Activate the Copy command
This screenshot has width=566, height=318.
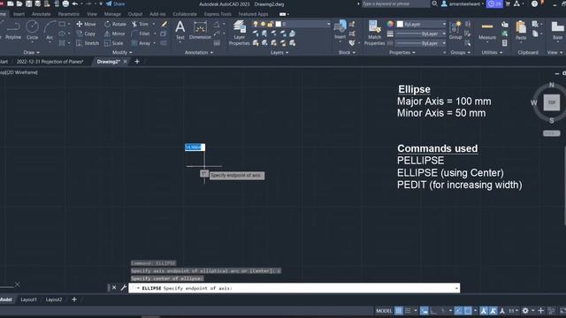[x=86, y=34]
